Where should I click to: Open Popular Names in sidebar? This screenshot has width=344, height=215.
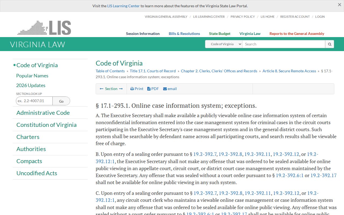pos(32,76)
